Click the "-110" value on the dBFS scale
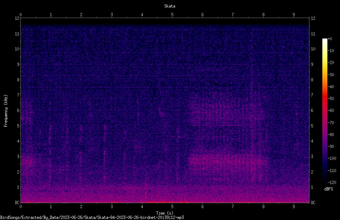The width and height of the screenshot is (340, 220). click(332, 171)
